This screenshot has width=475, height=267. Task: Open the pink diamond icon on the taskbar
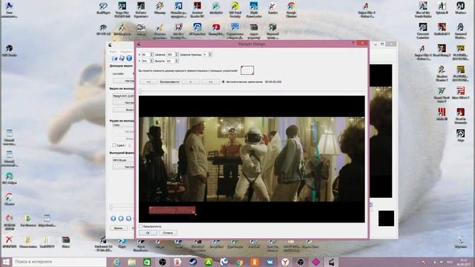tap(315, 262)
